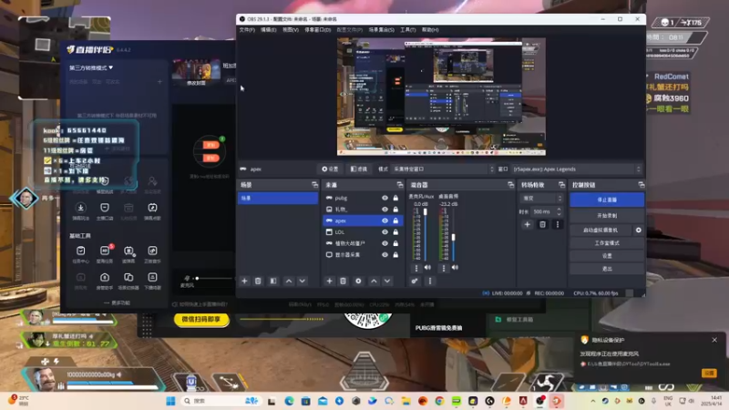729x410 pixels.
Task: Hide the pubg source
Action: pos(385,198)
